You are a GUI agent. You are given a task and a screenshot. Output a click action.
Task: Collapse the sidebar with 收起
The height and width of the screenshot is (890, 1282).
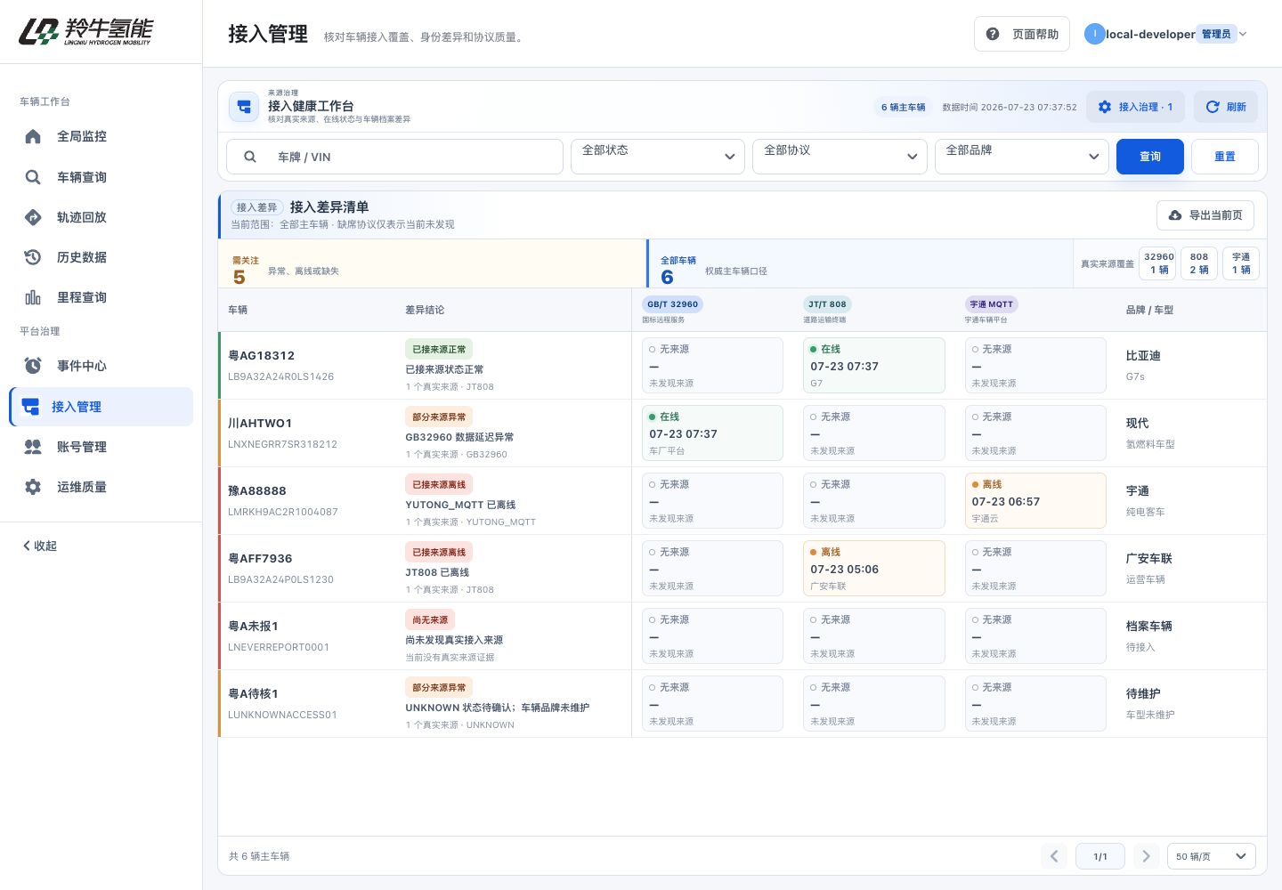pyautogui.click(x=40, y=546)
